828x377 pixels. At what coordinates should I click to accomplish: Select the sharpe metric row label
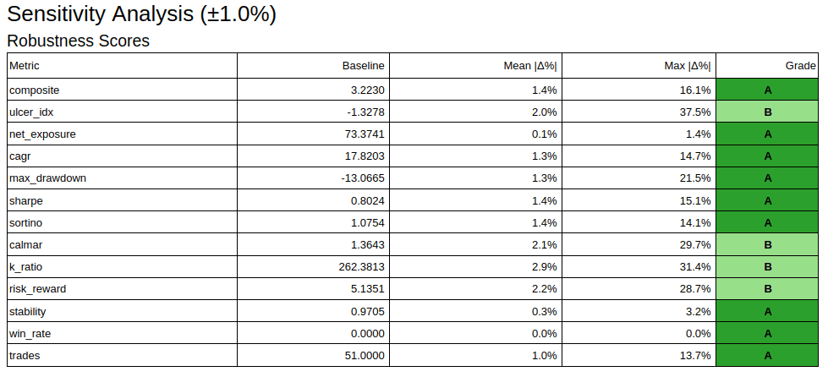[x=26, y=200]
